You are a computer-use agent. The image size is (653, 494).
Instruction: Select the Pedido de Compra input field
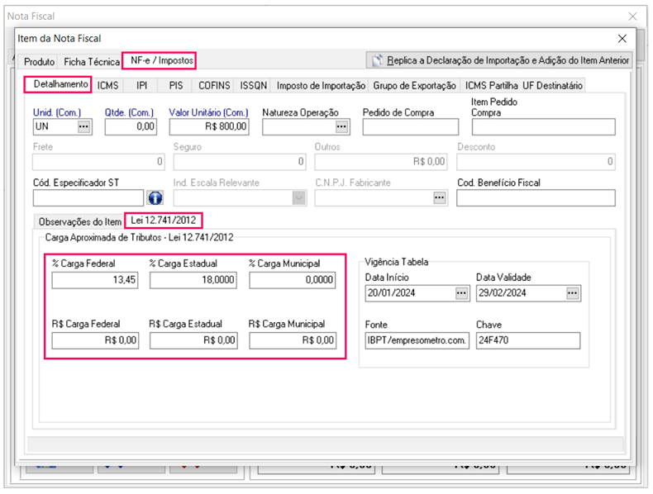click(410, 126)
